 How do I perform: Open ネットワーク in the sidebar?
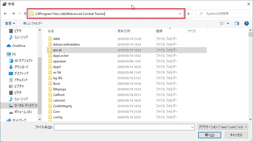pyautogui.click(x=16, y=120)
